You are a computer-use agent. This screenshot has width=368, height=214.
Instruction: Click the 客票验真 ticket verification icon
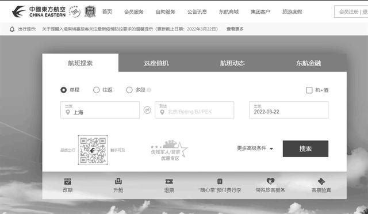point(321,181)
